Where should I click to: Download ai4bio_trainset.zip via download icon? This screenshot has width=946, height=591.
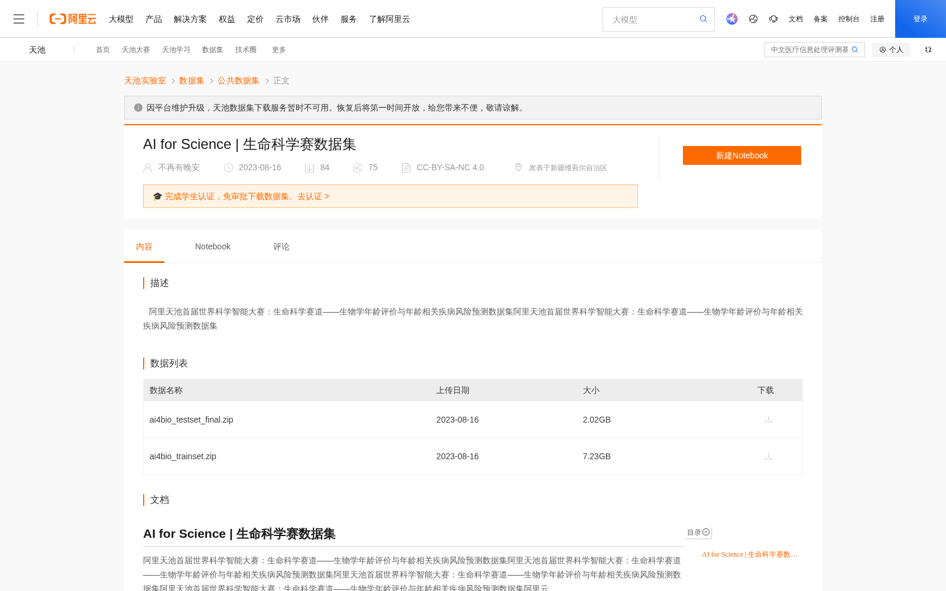(769, 456)
